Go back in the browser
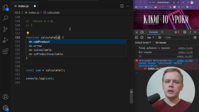 point(136,2)
